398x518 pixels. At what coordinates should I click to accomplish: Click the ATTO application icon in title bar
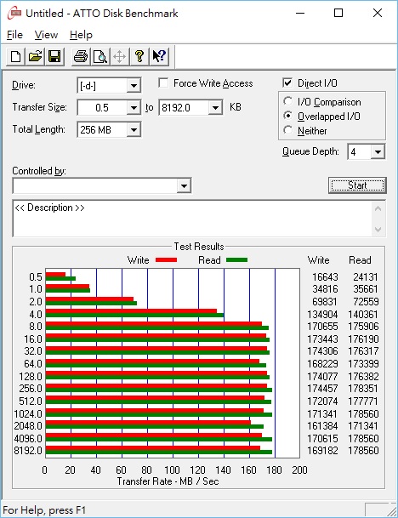click(14, 14)
